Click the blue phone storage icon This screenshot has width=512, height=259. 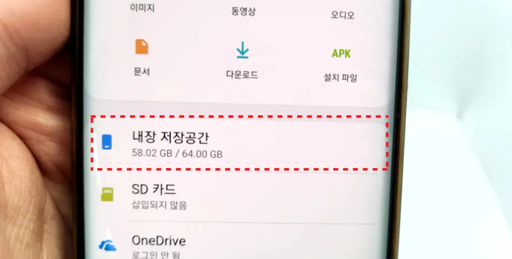tap(107, 142)
